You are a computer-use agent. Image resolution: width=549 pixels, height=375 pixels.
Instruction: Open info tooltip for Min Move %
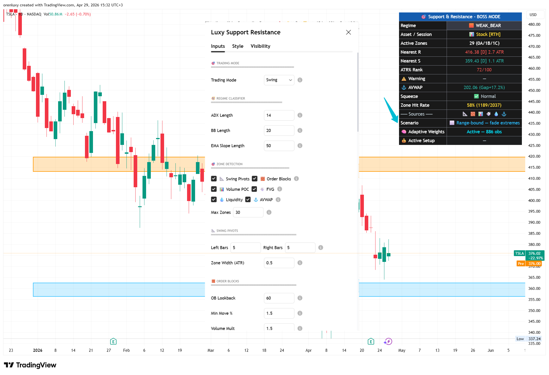coord(300,313)
